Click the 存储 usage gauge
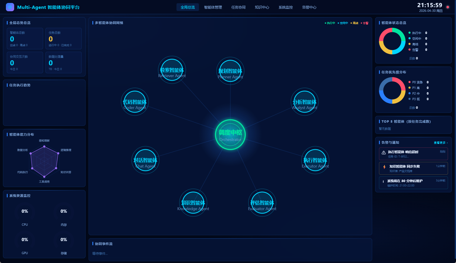456x263 pixels. click(x=64, y=240)
